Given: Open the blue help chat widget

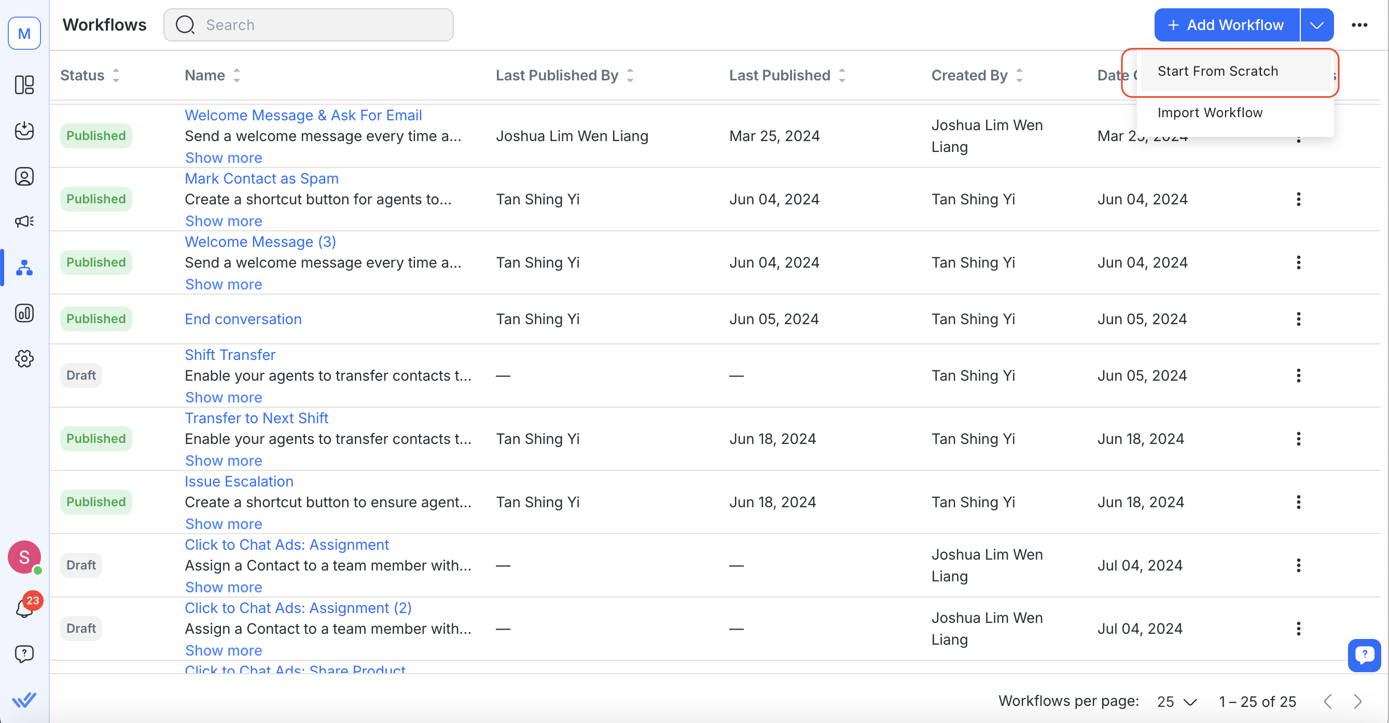Looking at the screenshot, I should (1364, 655).
